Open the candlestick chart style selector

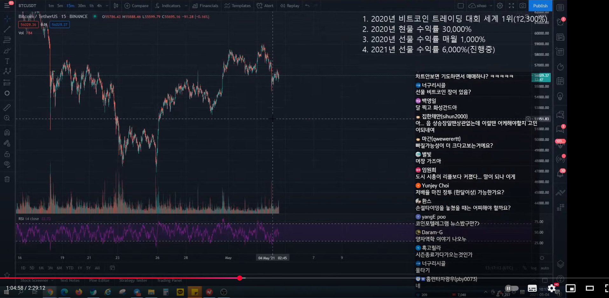pos(116,6)
